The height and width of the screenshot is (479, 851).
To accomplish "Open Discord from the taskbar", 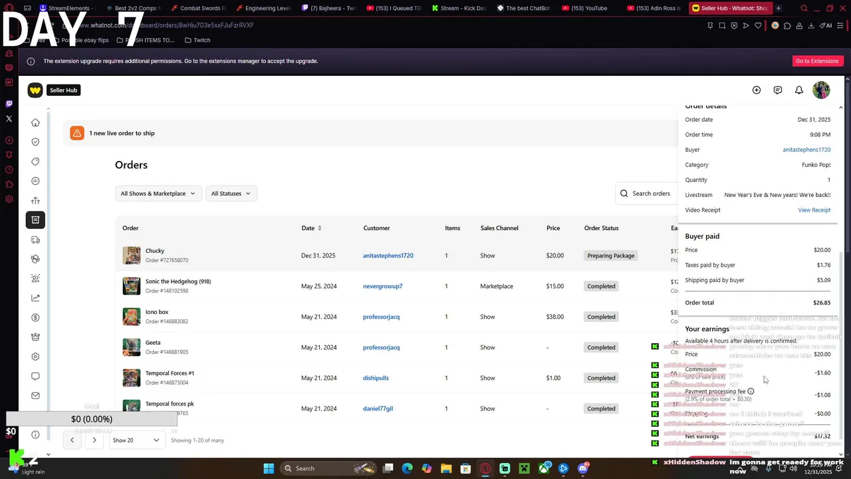I will coord(583,468).
